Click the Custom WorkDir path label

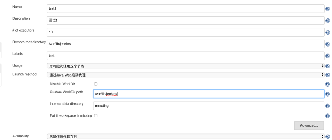[66, 92]
